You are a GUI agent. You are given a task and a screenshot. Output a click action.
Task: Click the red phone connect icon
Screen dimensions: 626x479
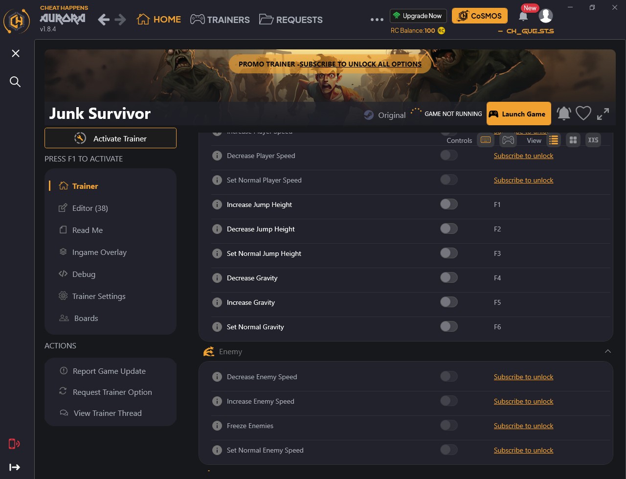(14, 444)
